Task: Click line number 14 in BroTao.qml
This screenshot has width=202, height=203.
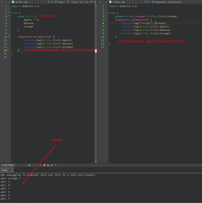Action: [5, 50]
